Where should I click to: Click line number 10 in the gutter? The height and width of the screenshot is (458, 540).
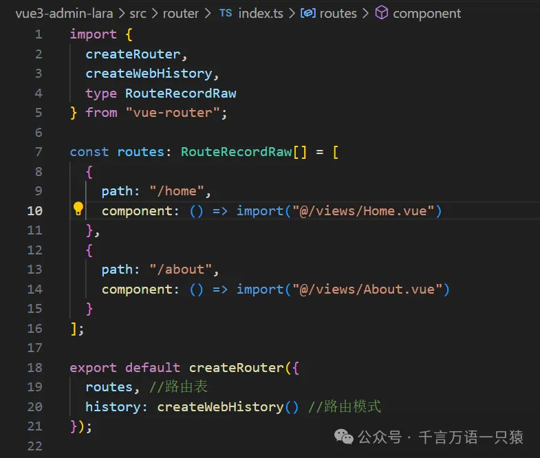pyautogui.click(x=34, y=210)
